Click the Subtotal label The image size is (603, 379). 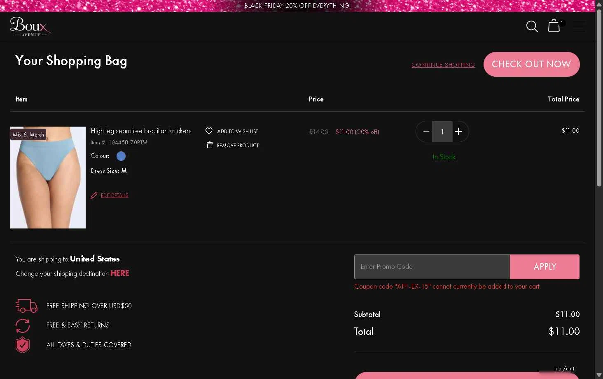point(367,314)
